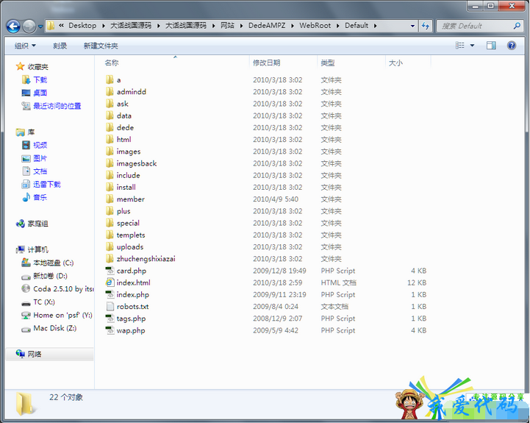Screen dimensions: 530x423
Task: Expand the arrow after 网站 breadcrumb
Action: (241, 26)
